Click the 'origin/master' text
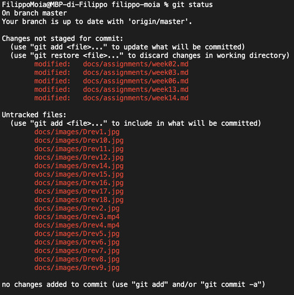The height and width of the screenshot is (295, 294). tap(158, 22)
